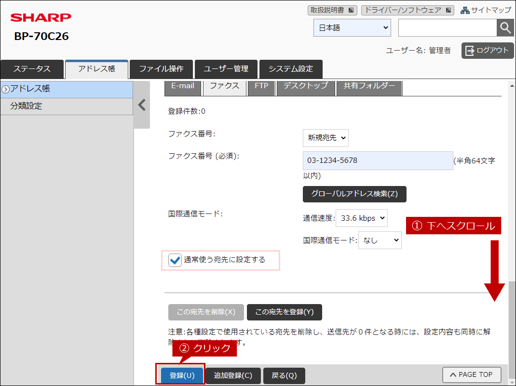
Task: Open the site map link
Action: (486, 10)
